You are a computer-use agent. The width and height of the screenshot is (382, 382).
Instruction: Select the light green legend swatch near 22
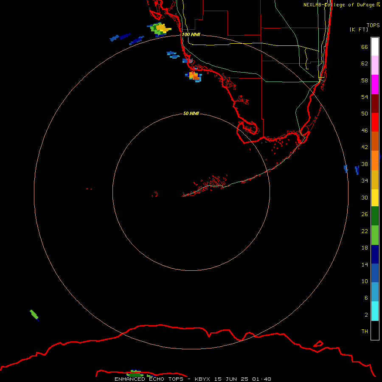coord(375,235)
